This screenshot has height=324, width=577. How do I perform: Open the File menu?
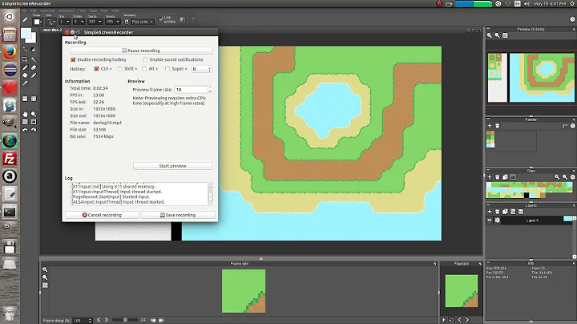pyautogui.click(x=24, y=10)
